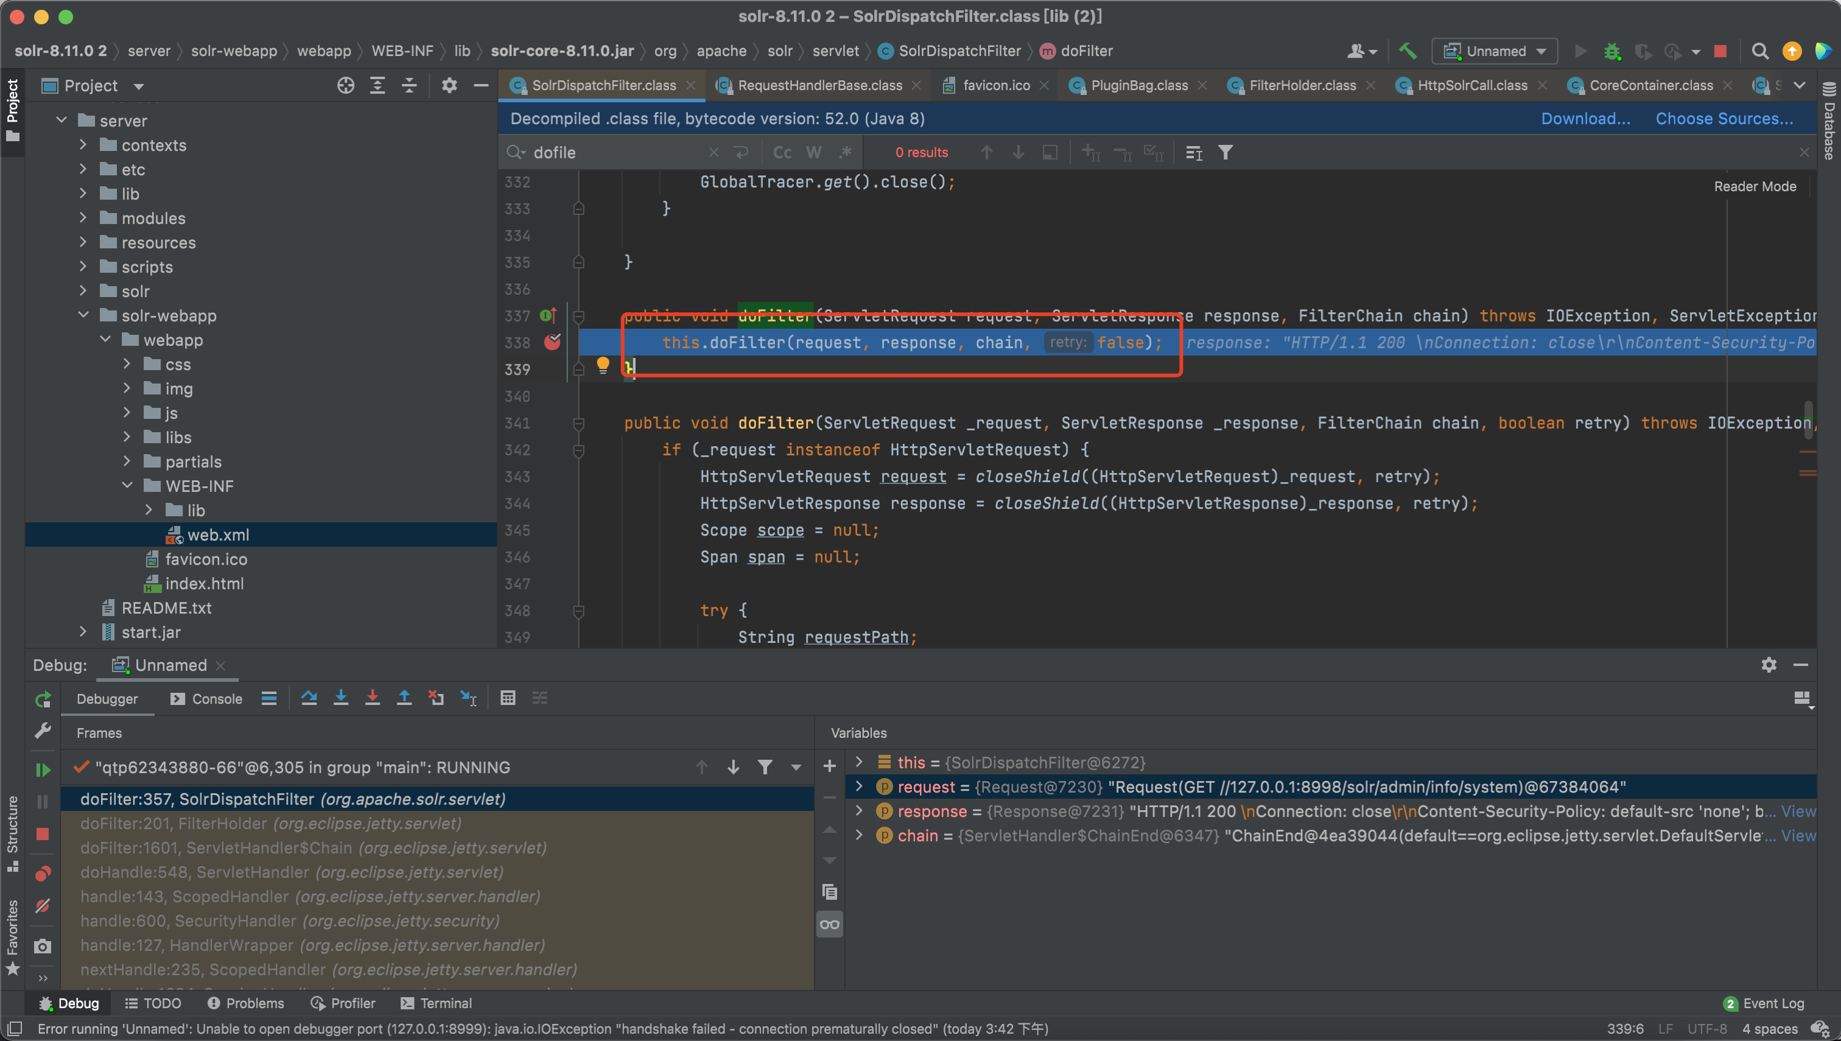
Task: Click the Locate file crosshair icon in Project panel
Action: click(345, 86)
